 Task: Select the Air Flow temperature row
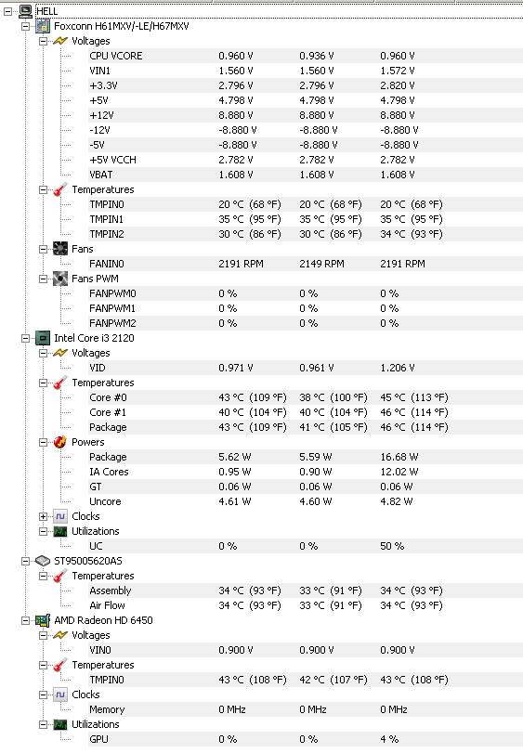point(305,605)
